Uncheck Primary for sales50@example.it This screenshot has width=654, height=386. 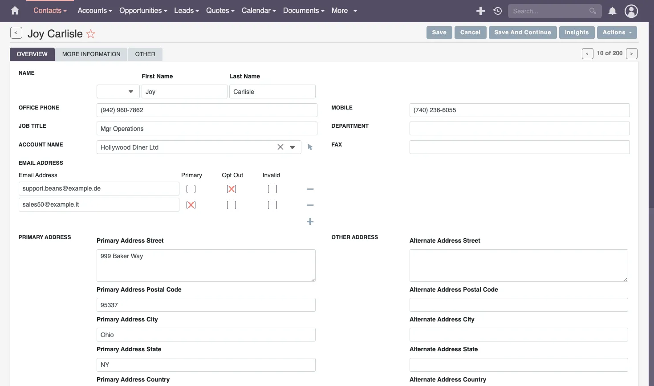191,205
